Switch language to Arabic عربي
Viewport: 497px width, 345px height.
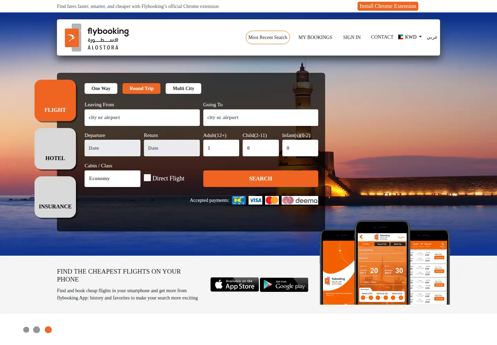[x=432, y=37]
